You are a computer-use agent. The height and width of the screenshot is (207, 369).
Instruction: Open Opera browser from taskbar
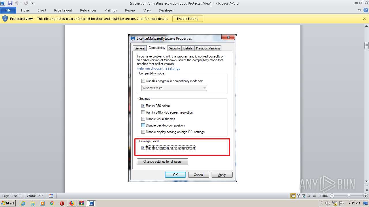coord(62,203)
